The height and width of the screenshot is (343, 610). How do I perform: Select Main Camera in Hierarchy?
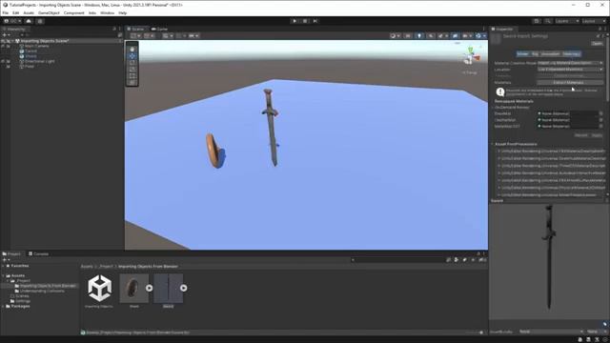point(37,46)
